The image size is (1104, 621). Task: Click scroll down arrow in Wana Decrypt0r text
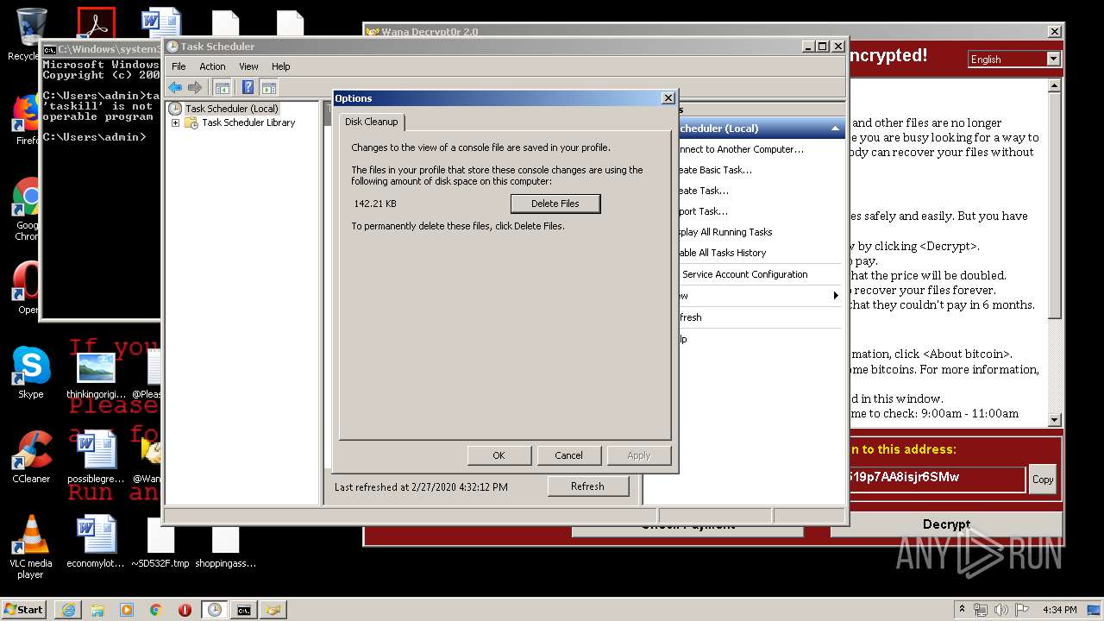tap(1054, 420)
